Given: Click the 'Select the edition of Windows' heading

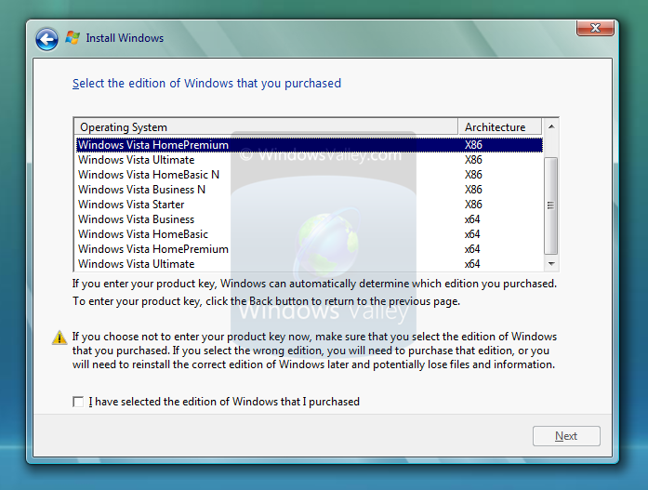Looking at the screenshot, I should [206, 84].
